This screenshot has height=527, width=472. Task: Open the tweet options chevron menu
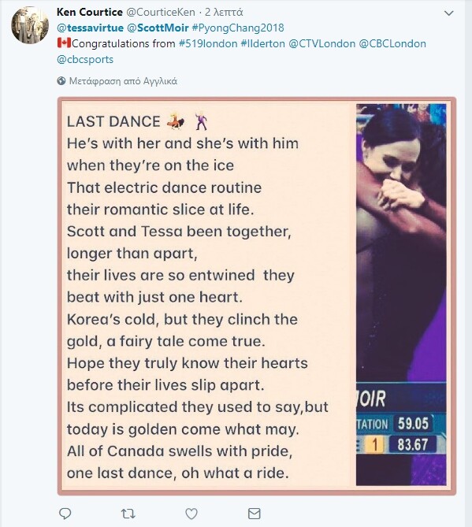pos(449,13)
